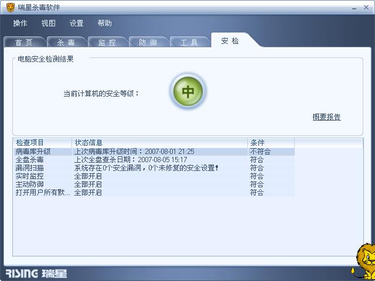375x281 pixels.
Task: Select the 主动防御 row
Action: pyautogui.click(x=154, y=184)
